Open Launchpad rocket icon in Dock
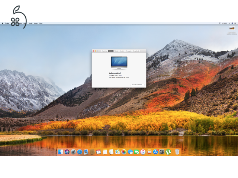 73,152
